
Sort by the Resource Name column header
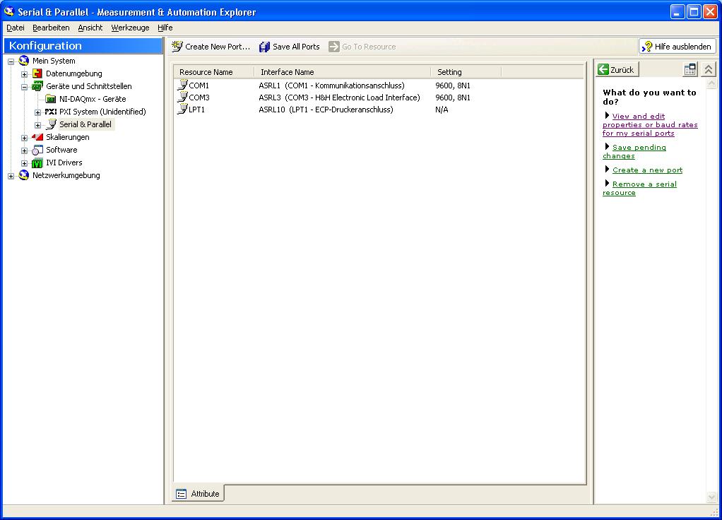point(213,72)
